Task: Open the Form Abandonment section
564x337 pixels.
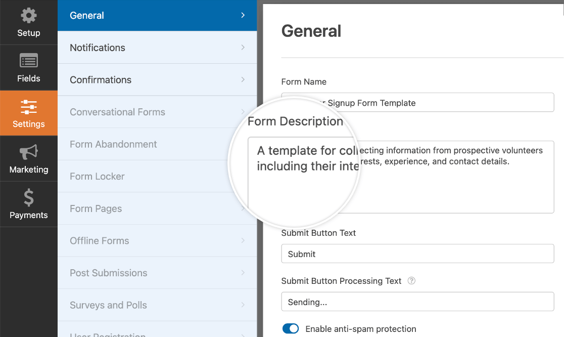Action: 157,144
